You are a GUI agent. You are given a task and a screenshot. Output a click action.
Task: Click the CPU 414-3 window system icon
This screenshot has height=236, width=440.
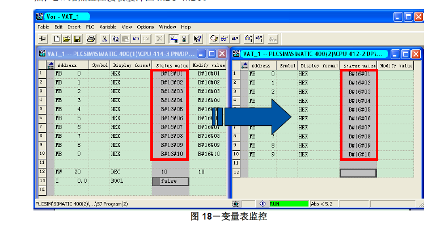click(43, 53)
